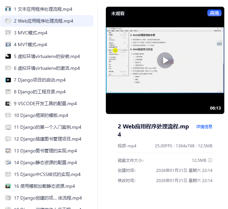Viewport: 228px width, 209px height.
Task: Select file 16 使用模板加载静态资源.mp4
Action: [x=47, y=186]
